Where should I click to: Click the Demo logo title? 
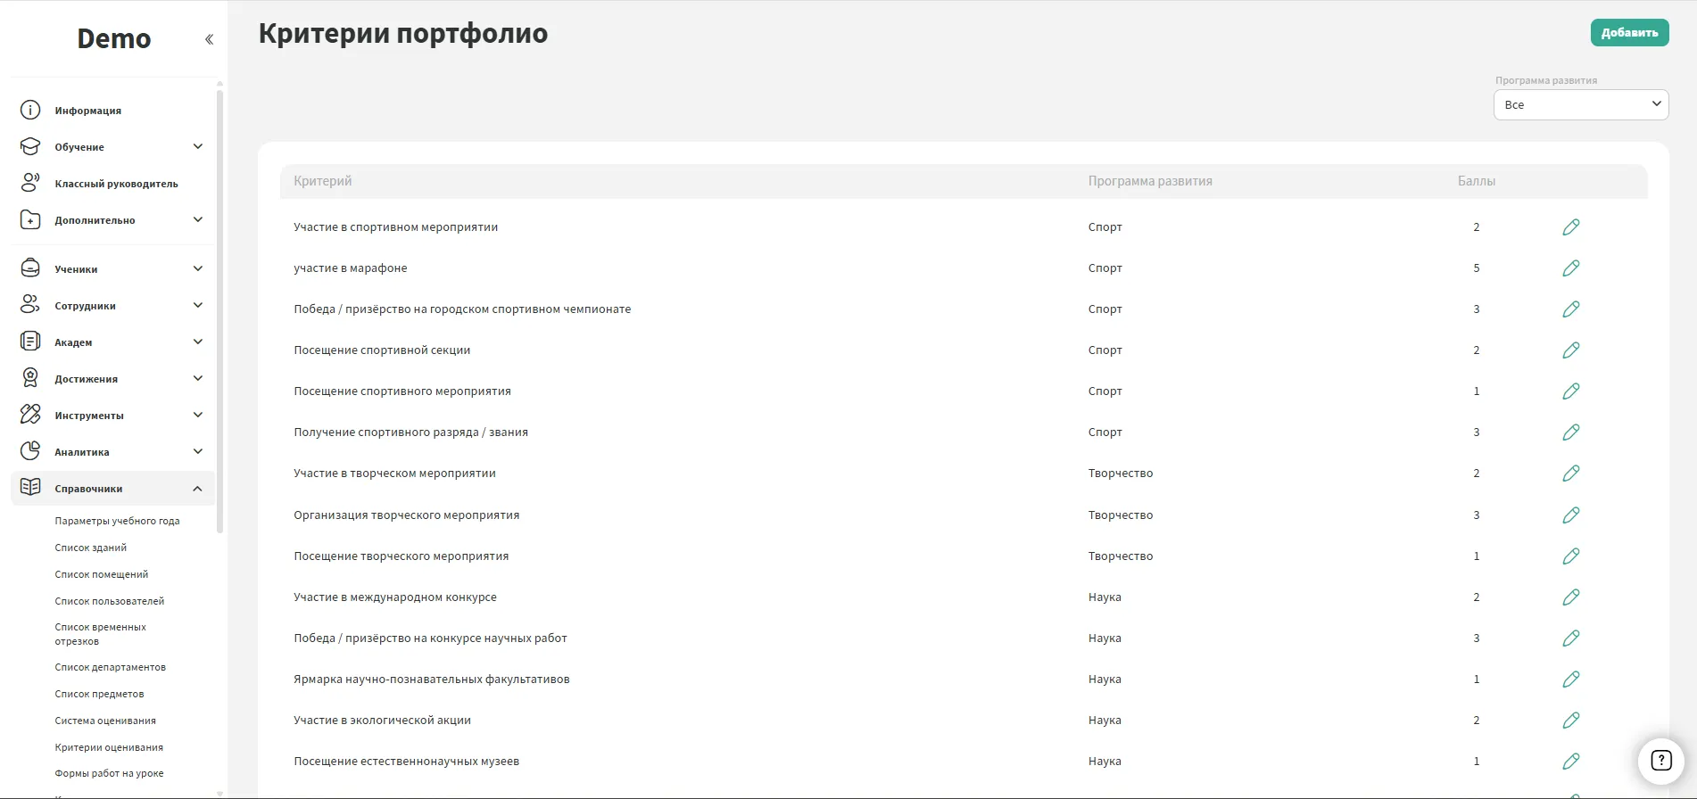coord(114,39)
